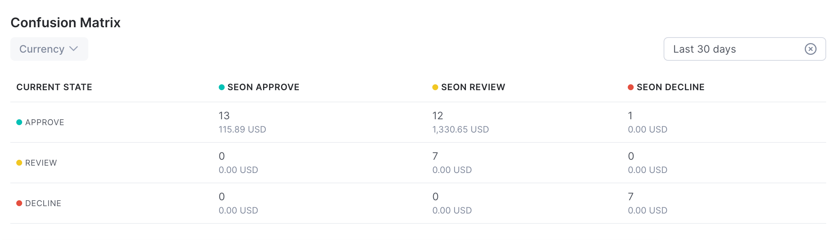The height and width of the screenshot is (240, 838).
Task: Click the CURRENT STATE column header
Action: 54,87
